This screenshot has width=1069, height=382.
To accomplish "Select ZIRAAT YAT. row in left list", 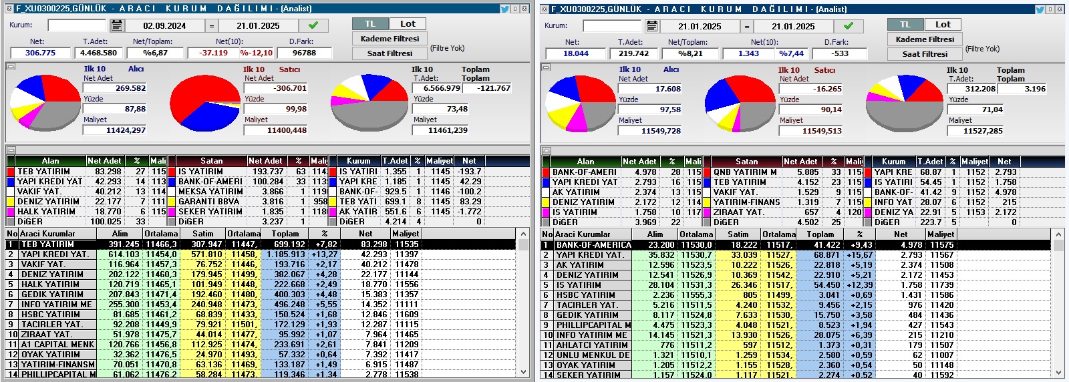I will point(261,335).
